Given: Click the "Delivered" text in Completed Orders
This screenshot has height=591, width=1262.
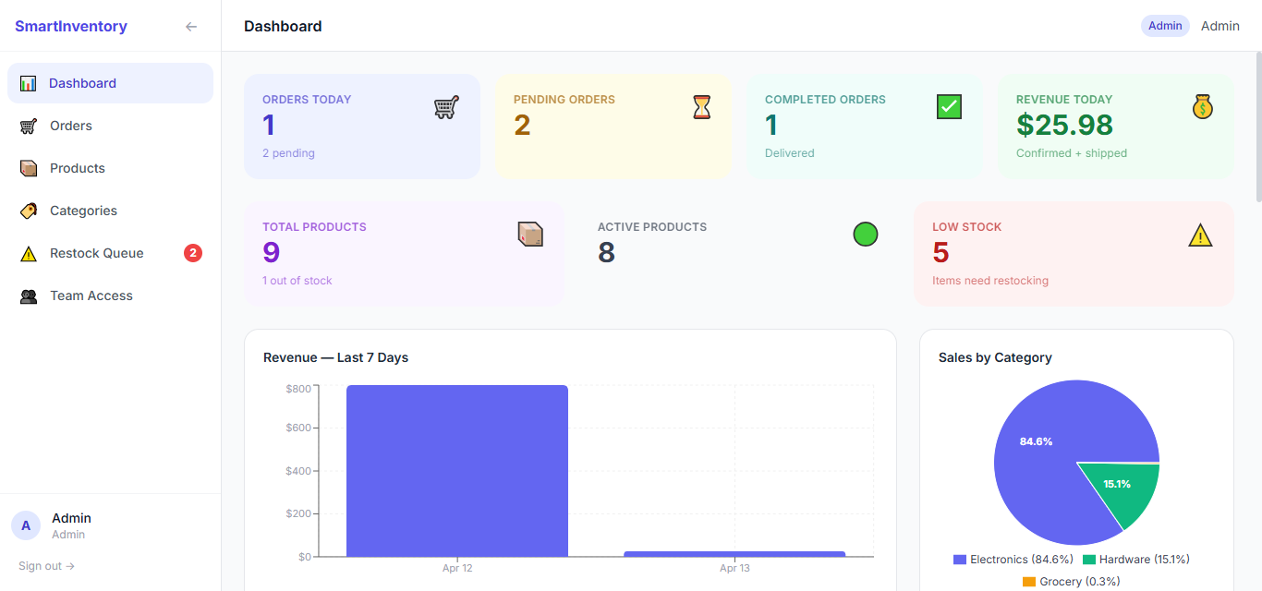Looking at the screenshot, I should click(x=790, y=153).
